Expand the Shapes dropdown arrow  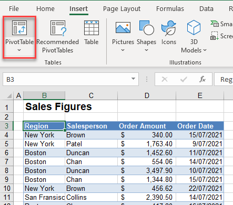pyautogui.click(x=146, y=50)
